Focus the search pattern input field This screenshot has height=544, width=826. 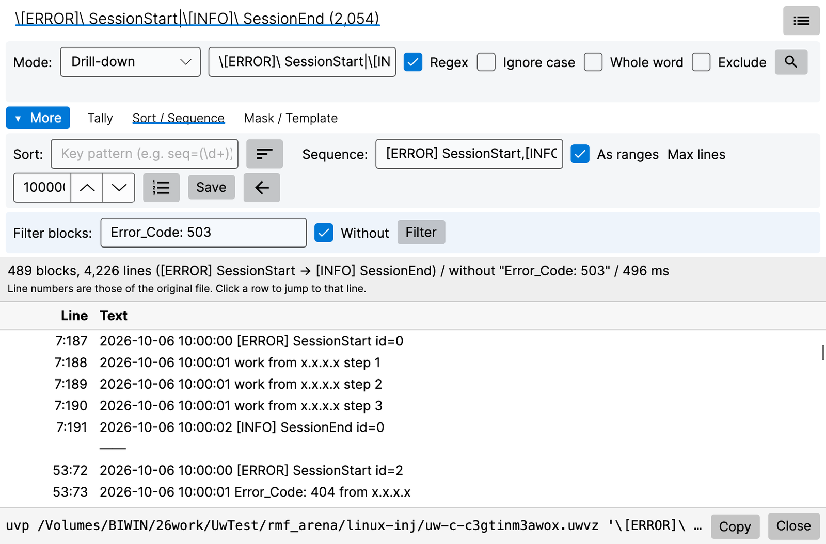tap(302, 62)
